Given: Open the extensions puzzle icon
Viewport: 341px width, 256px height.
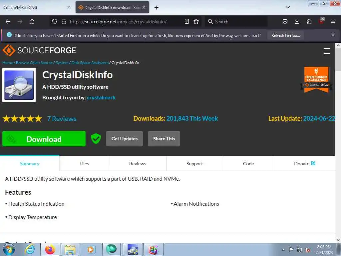Looking at the screenshot, I should (309, 21).
